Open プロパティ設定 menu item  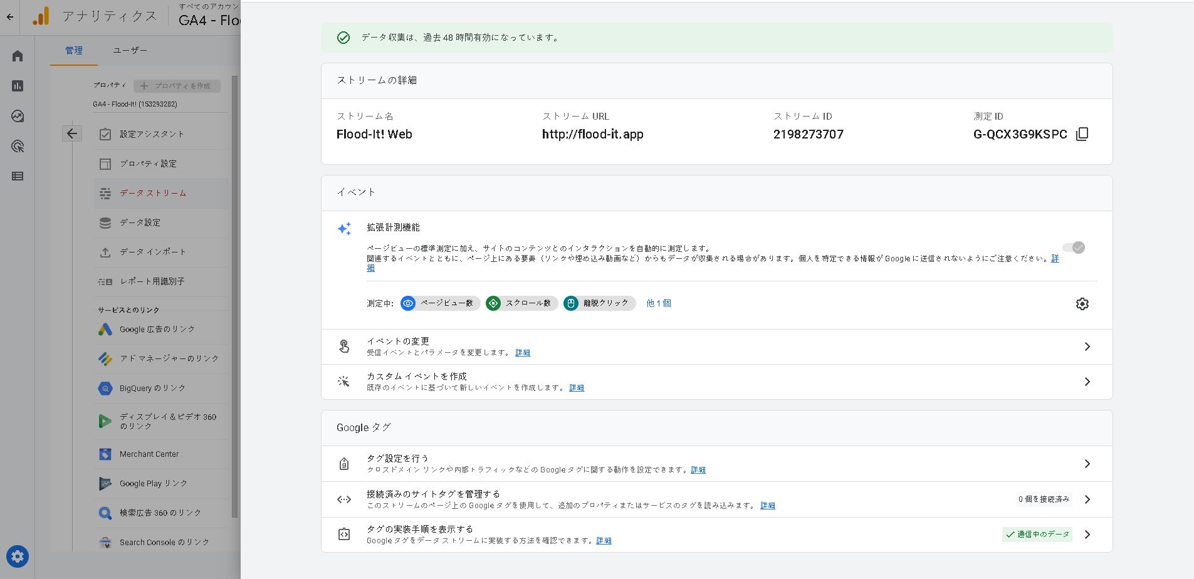tap(161, 164)
